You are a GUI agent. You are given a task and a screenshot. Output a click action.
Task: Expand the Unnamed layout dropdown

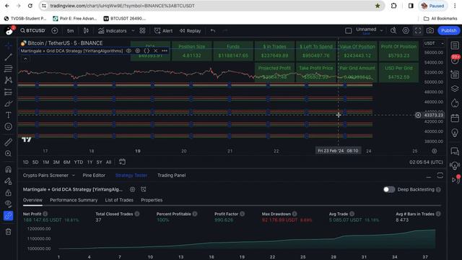coord(382,30)
